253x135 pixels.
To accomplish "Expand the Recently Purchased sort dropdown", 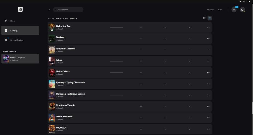I will point(67,18).
